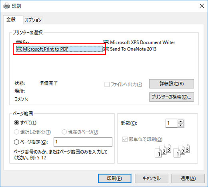Click the 準備完了 status text
Screen dimensions: 208x187
click(48, 83)
